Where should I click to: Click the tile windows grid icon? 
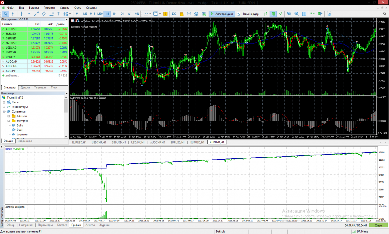tap(305, 14)
